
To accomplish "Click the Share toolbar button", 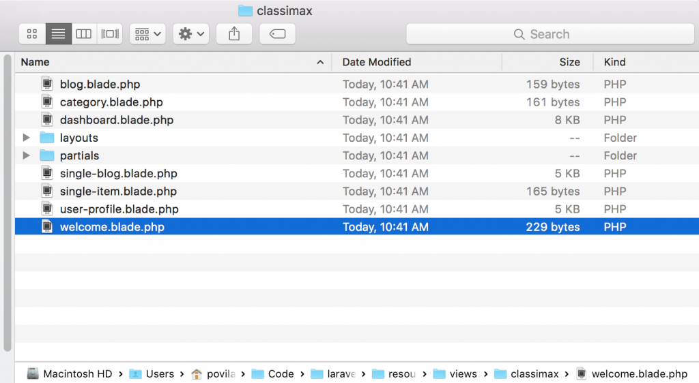I will click(x=234, y=34).
